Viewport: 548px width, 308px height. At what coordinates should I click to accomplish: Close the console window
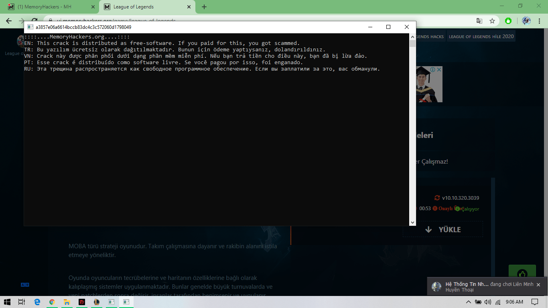pyautogui.click(x=407, y=27)
